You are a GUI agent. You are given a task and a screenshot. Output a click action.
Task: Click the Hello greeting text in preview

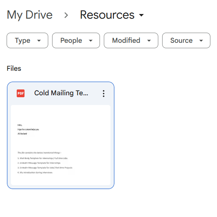point(20,125)
